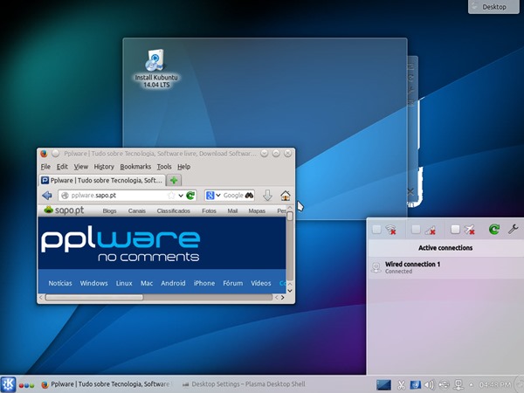Click the network management tray icon
This screenshot has width=524, height=393.
coord(458,385)
